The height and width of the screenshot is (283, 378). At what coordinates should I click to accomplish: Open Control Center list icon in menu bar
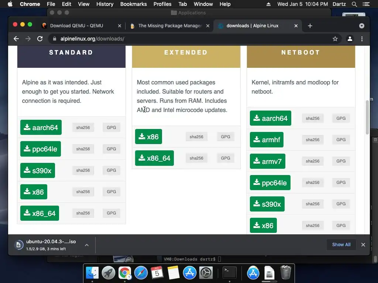(366, 4)
